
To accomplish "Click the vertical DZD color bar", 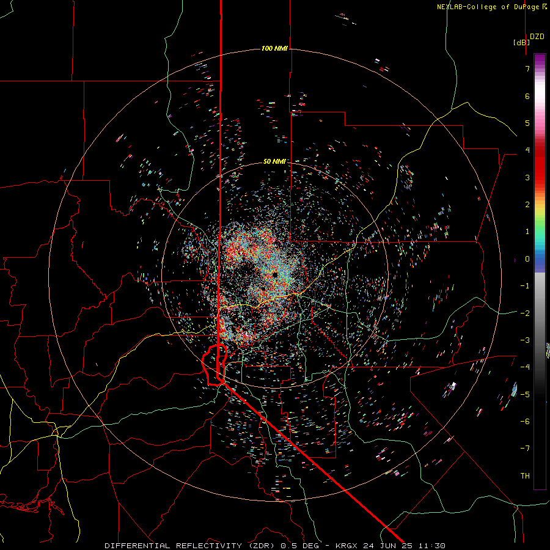I will [540, 271].
